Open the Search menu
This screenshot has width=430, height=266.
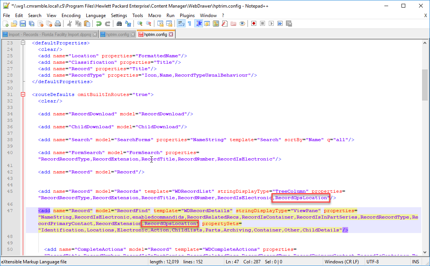[x=35, y=16]
